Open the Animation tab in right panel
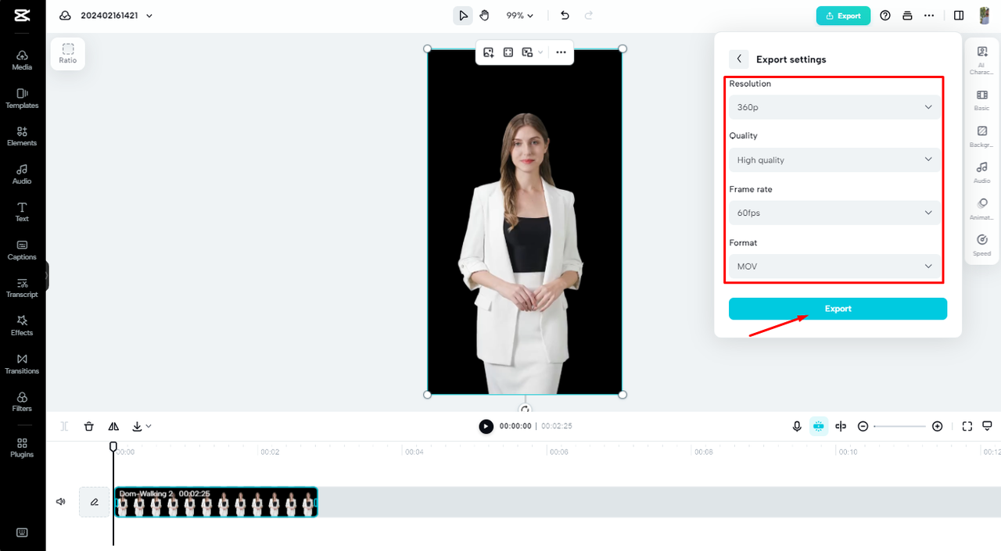Viewport: 1001px width, 551px height. click(x=981, y=209)
